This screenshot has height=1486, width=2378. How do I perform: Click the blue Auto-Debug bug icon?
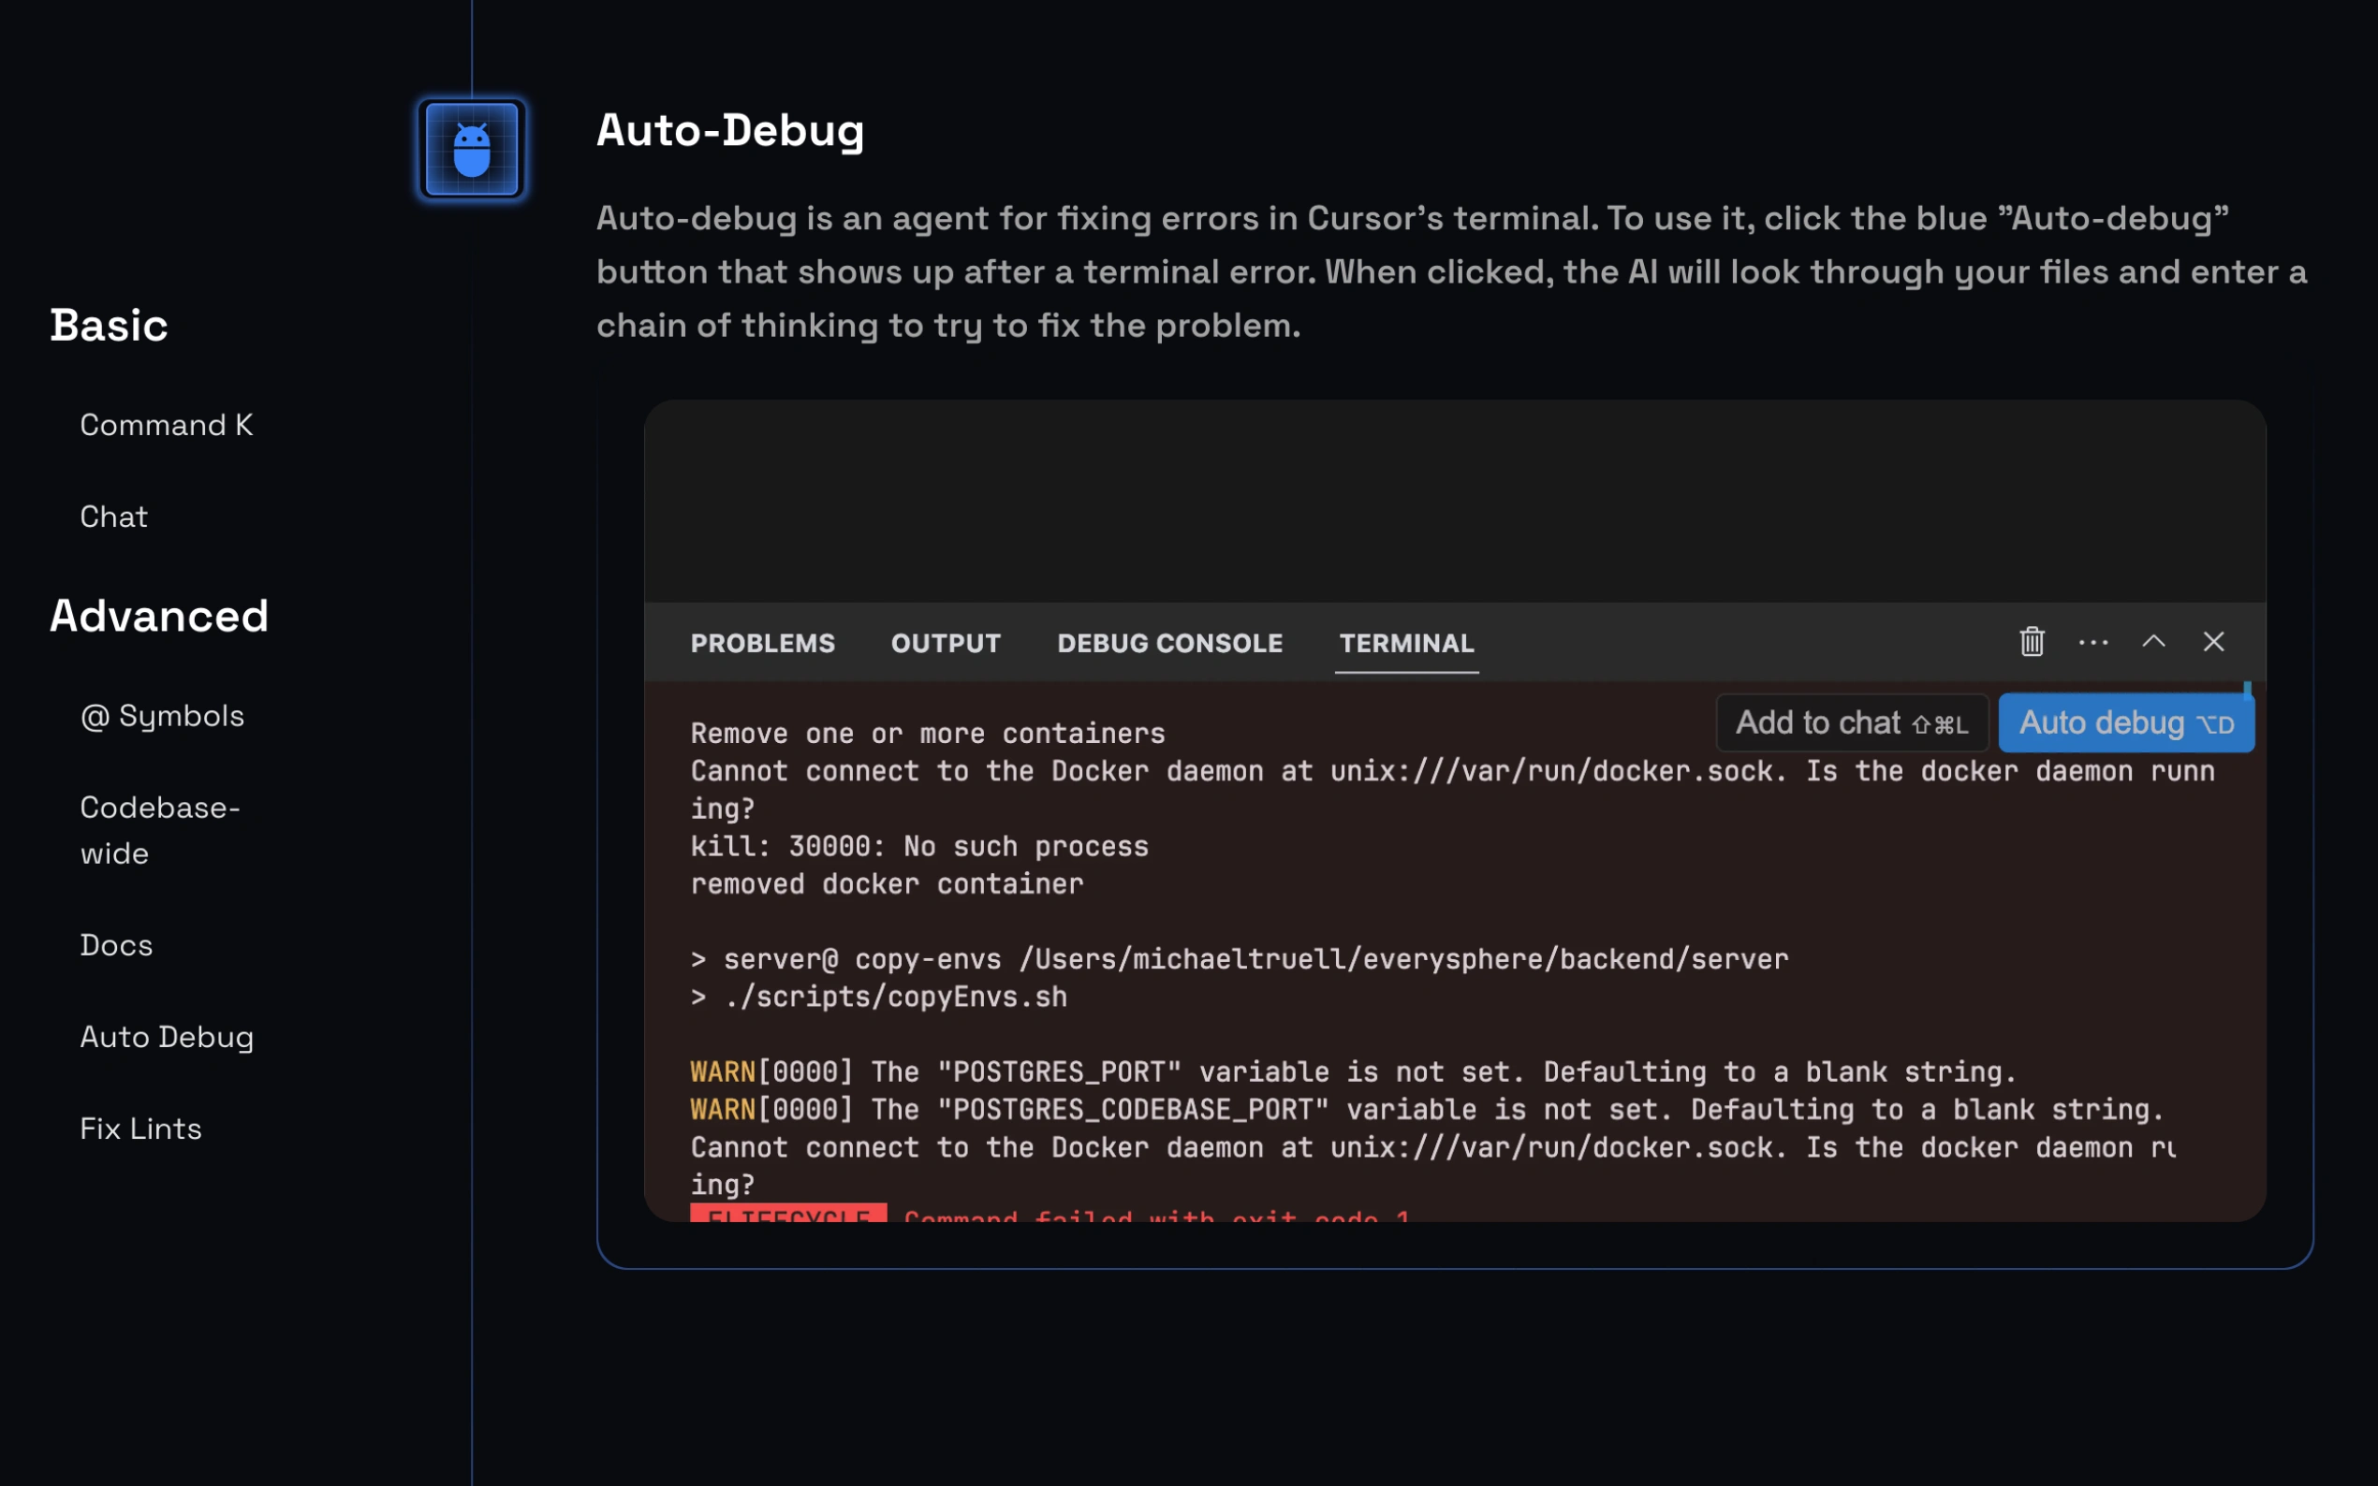coord(471,150)
